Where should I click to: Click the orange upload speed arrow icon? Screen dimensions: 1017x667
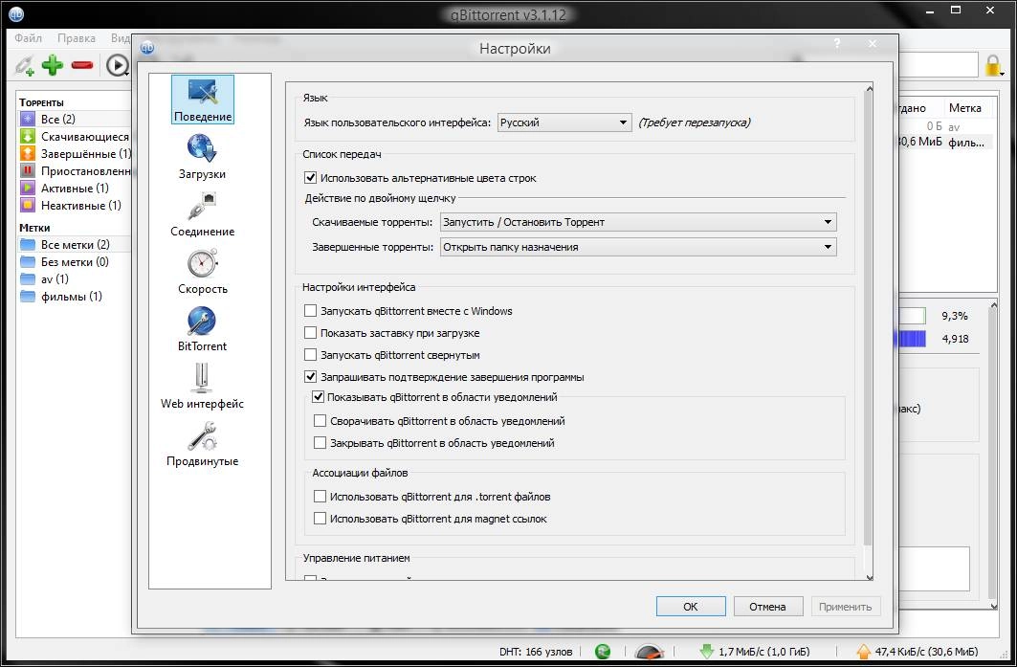click(x=863, y=652)
